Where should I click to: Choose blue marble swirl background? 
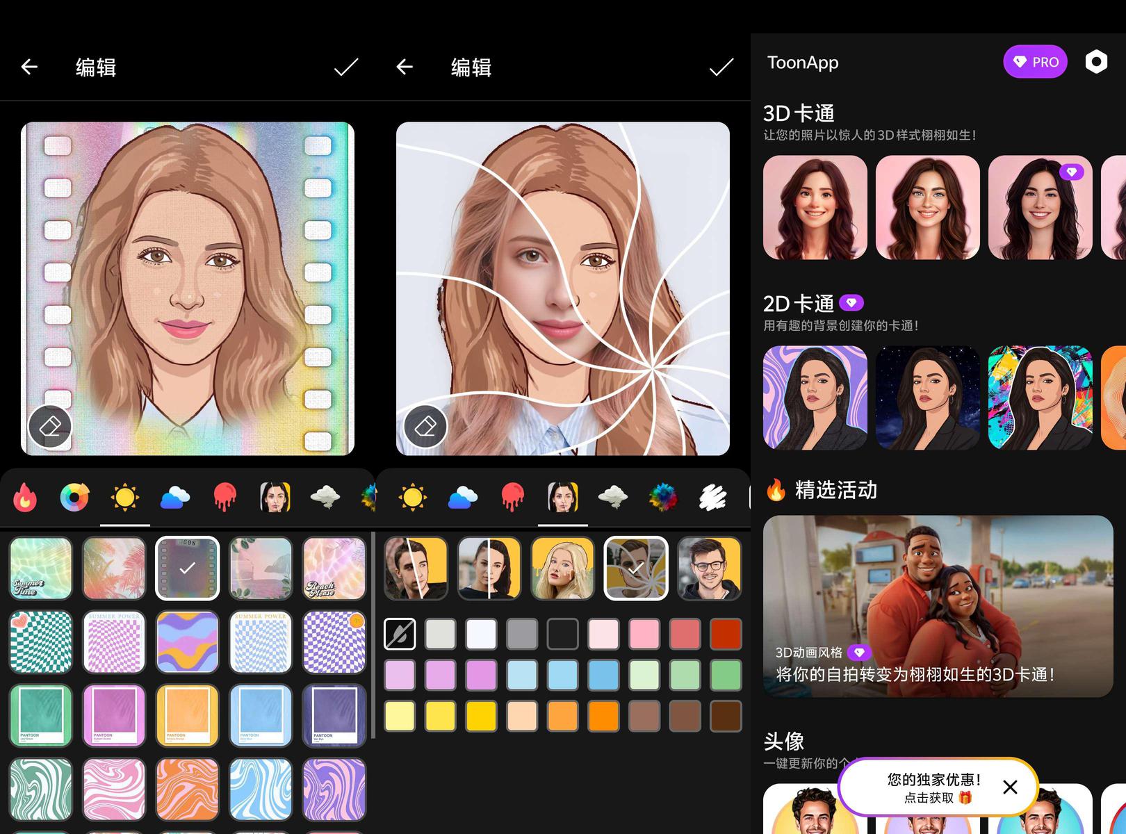tap(261, 789)
